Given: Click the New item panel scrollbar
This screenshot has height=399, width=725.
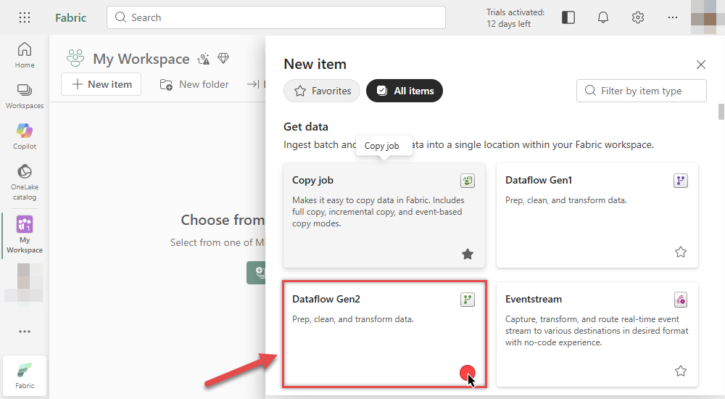Looking at the screenshot, I should point(721,112).
